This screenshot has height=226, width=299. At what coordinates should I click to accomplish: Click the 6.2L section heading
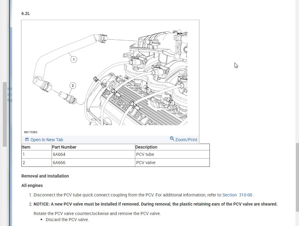26,13
